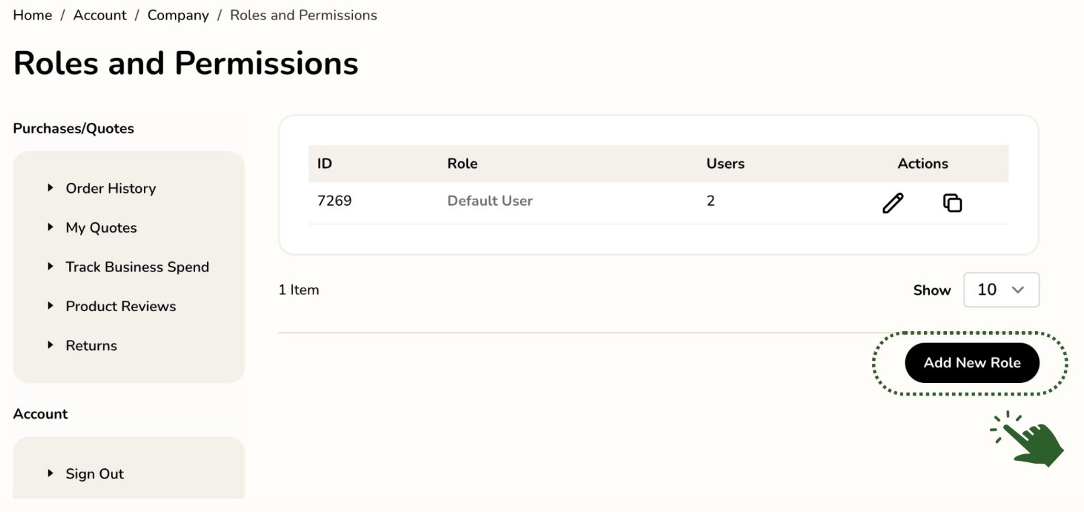Open My Quotes sidebar item
The width and height of the screenshot is (1084, 512).
point(102,228)
